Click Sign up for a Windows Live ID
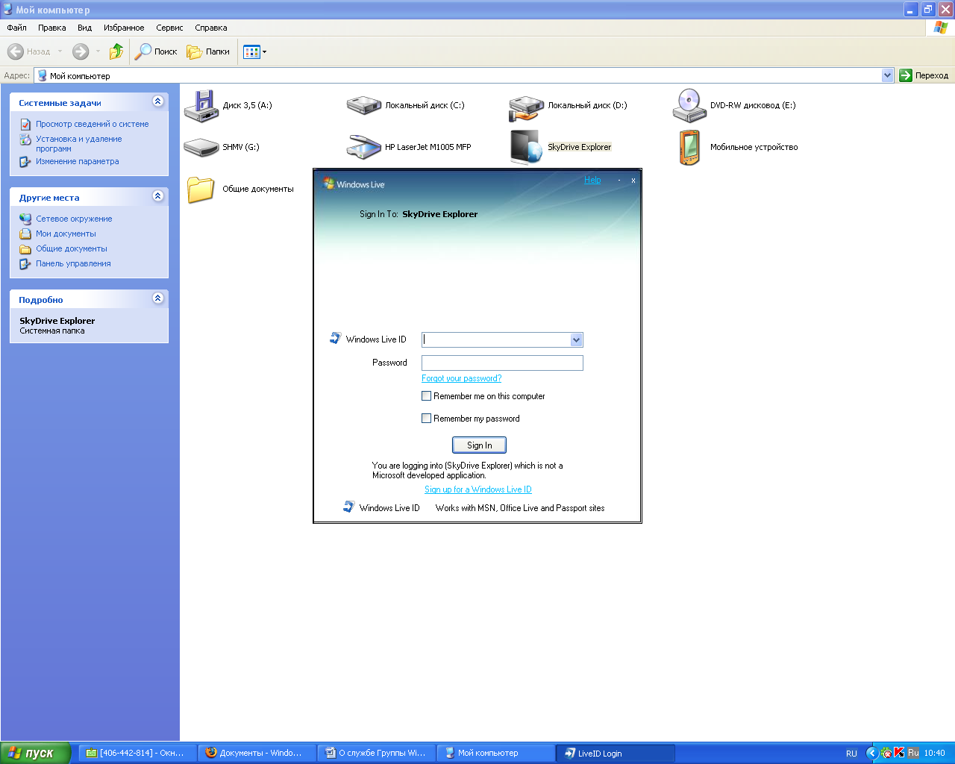The height and width of the screenshot is (764, 955). (x=478, y=489)
